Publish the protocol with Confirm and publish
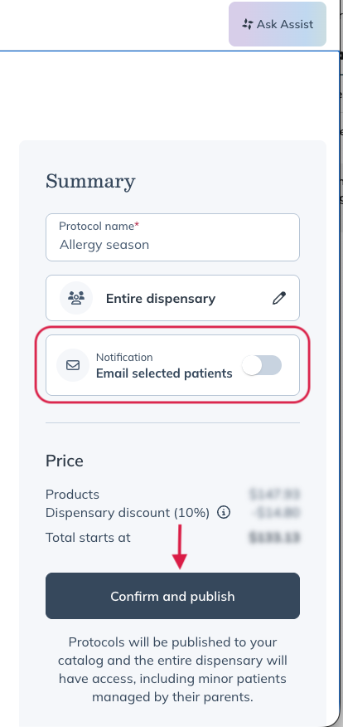 pyautogui.click(x=172, y=596)
